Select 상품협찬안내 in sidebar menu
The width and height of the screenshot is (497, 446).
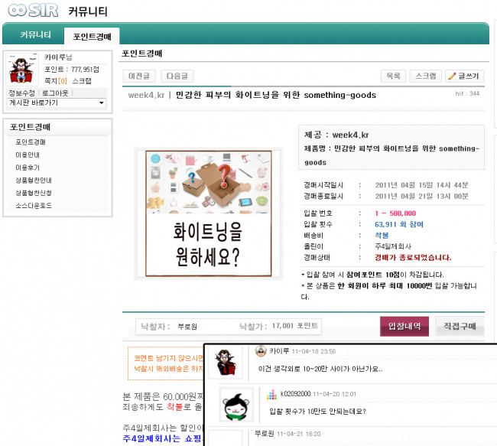(34, 181)
